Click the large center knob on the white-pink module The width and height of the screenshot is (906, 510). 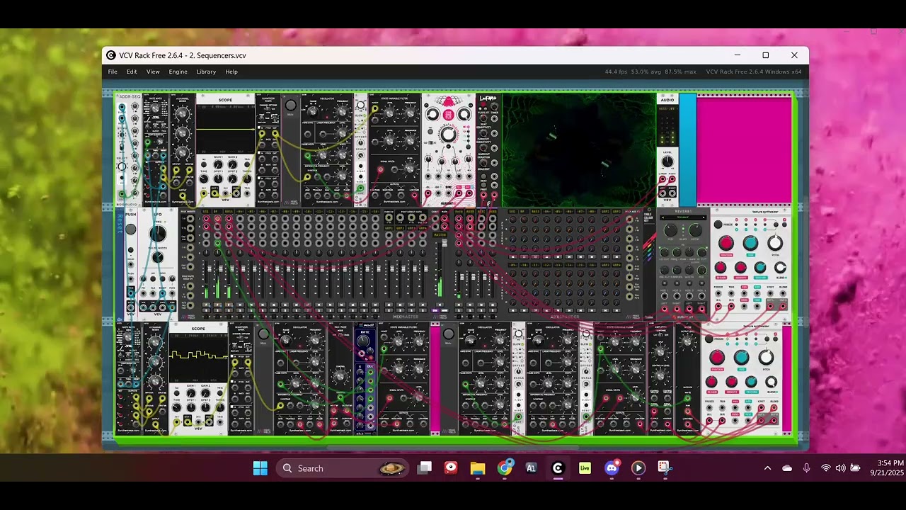click(448, 135)
